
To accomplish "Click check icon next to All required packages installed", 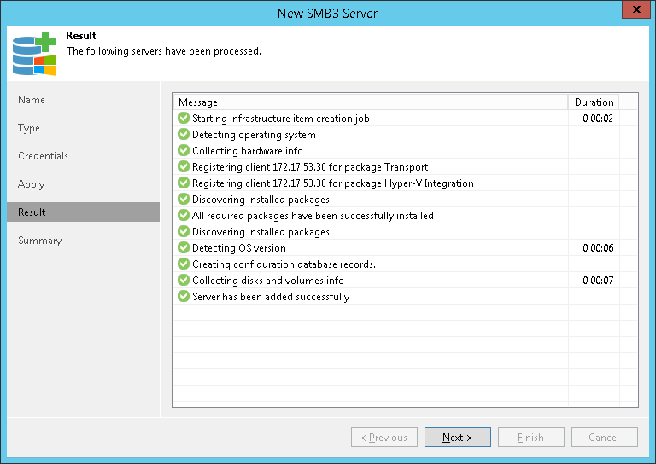I will click(184, 215).
